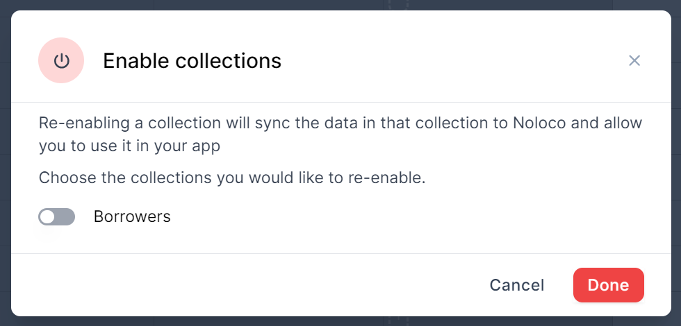The height and width of the screenshot is (326, 681).
Task: Click the gray track of the Borrowers switch
Action: (x=65, y=217)
